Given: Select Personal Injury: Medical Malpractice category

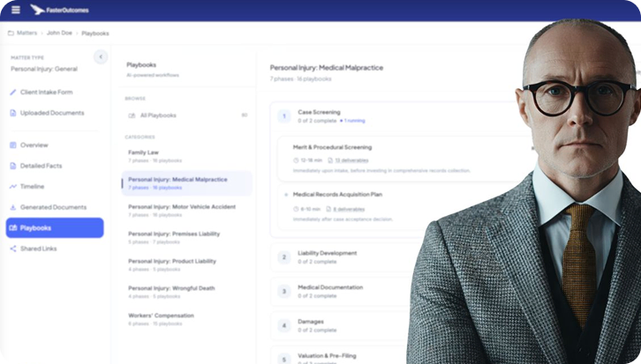Looking at the screenshot, I should tap(187, 183).
